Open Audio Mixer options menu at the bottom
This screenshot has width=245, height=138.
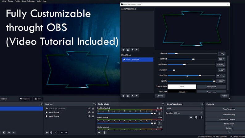(x=105, y=132)
